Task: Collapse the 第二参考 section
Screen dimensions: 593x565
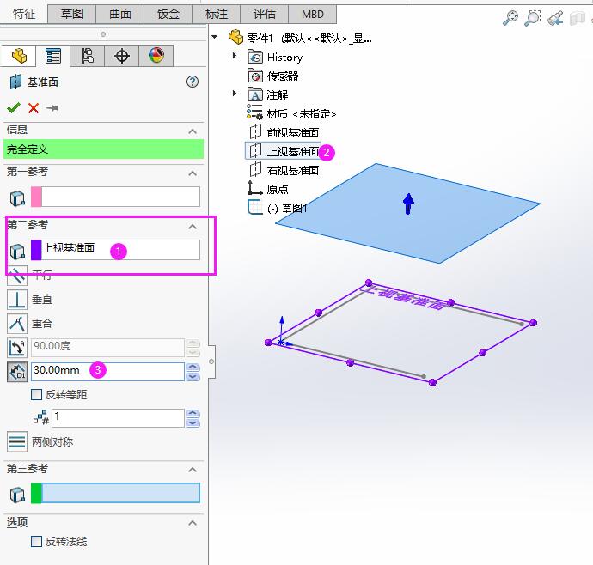Action: [193, 227]
